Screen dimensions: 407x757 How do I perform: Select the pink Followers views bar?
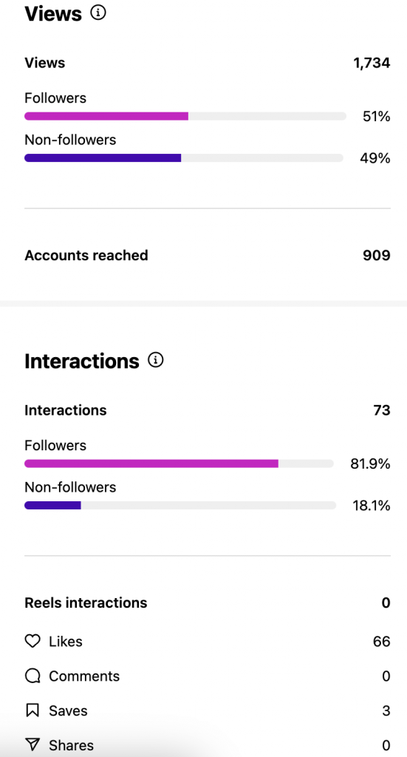pyautogui.click(x=106, y=116)
